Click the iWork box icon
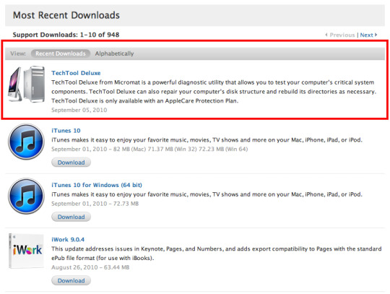Image resolution: width=390 pixels, height=294 pixels. (26, 251)
